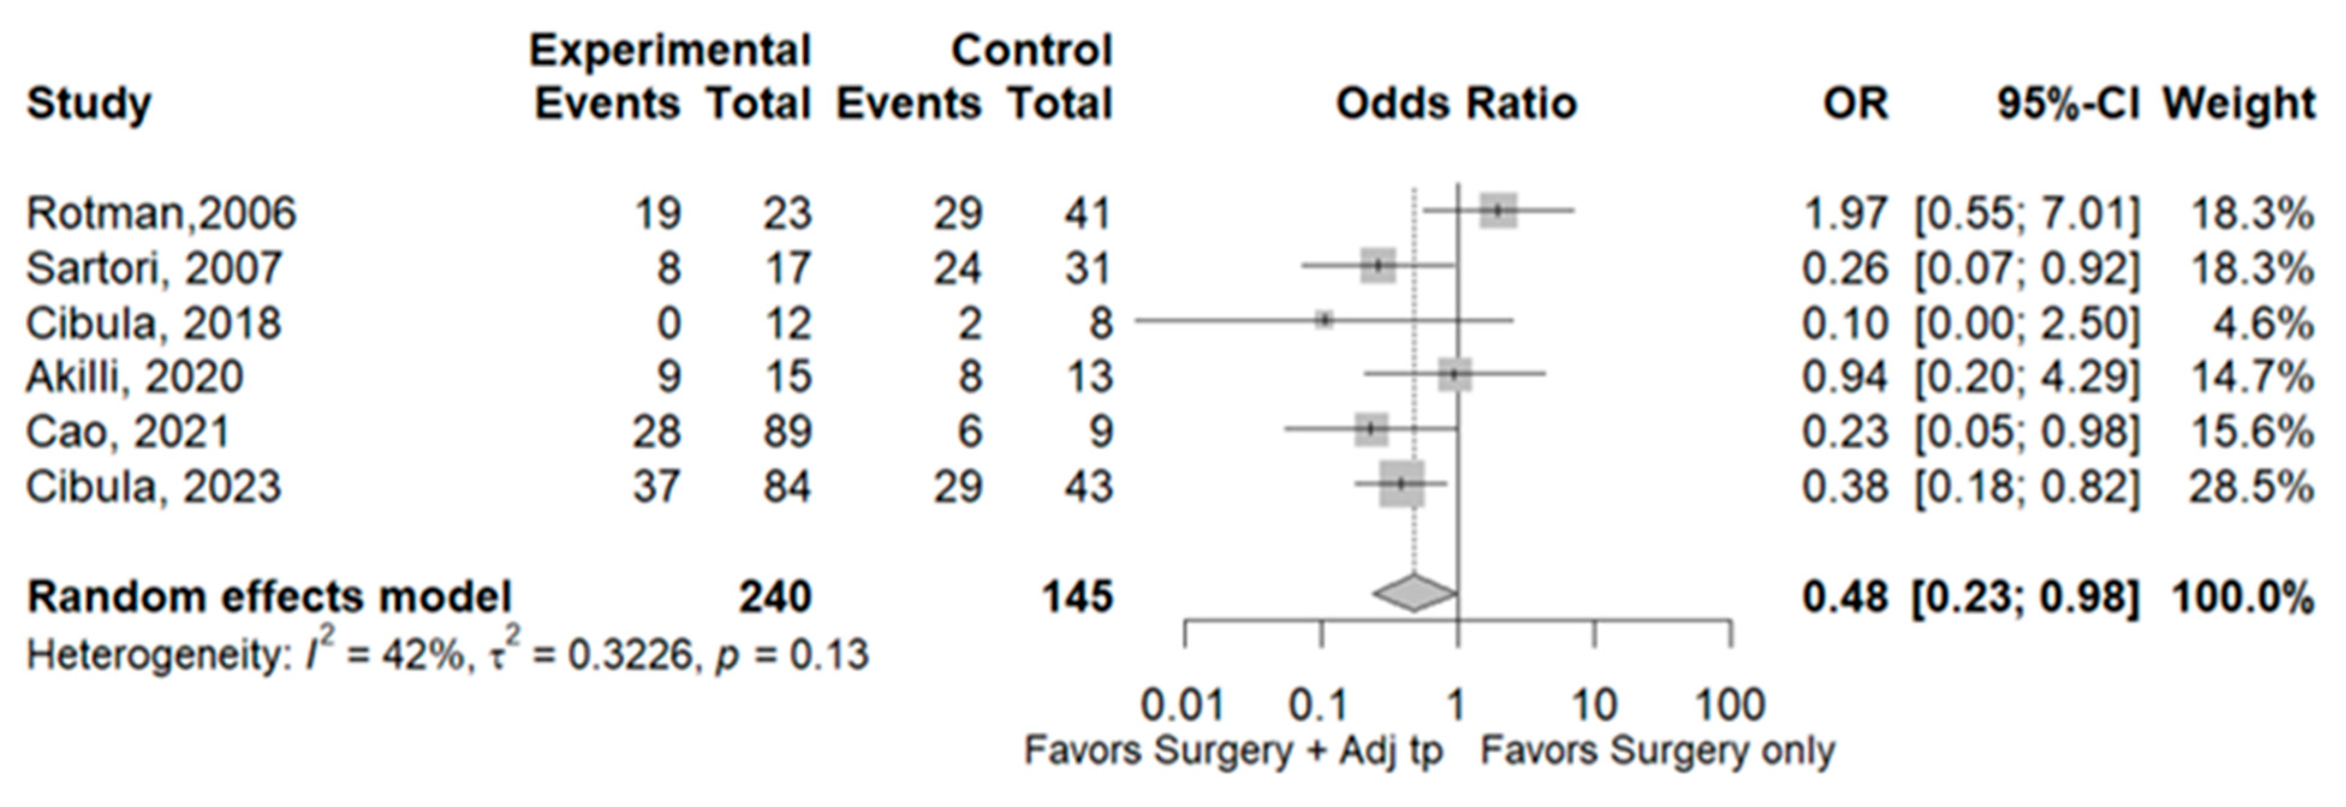
Task: Click the Heterogeneity statistics text line
Action: click(447, 654)
